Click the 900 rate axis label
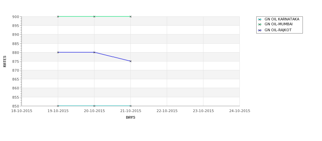322x141 pixels. 17,17
